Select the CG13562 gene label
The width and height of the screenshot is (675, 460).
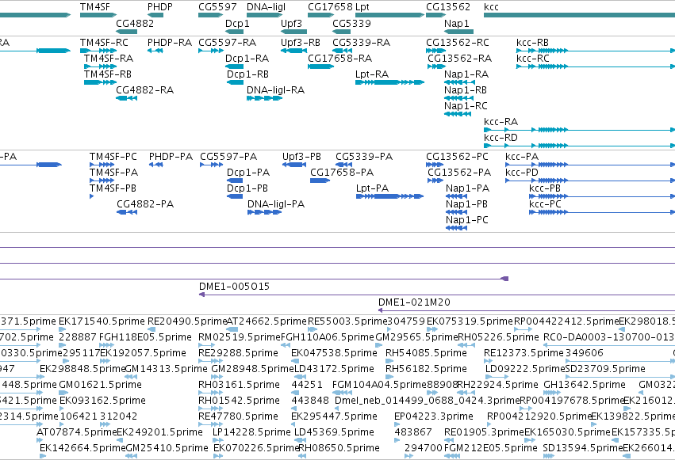click(x=448, y=7)
